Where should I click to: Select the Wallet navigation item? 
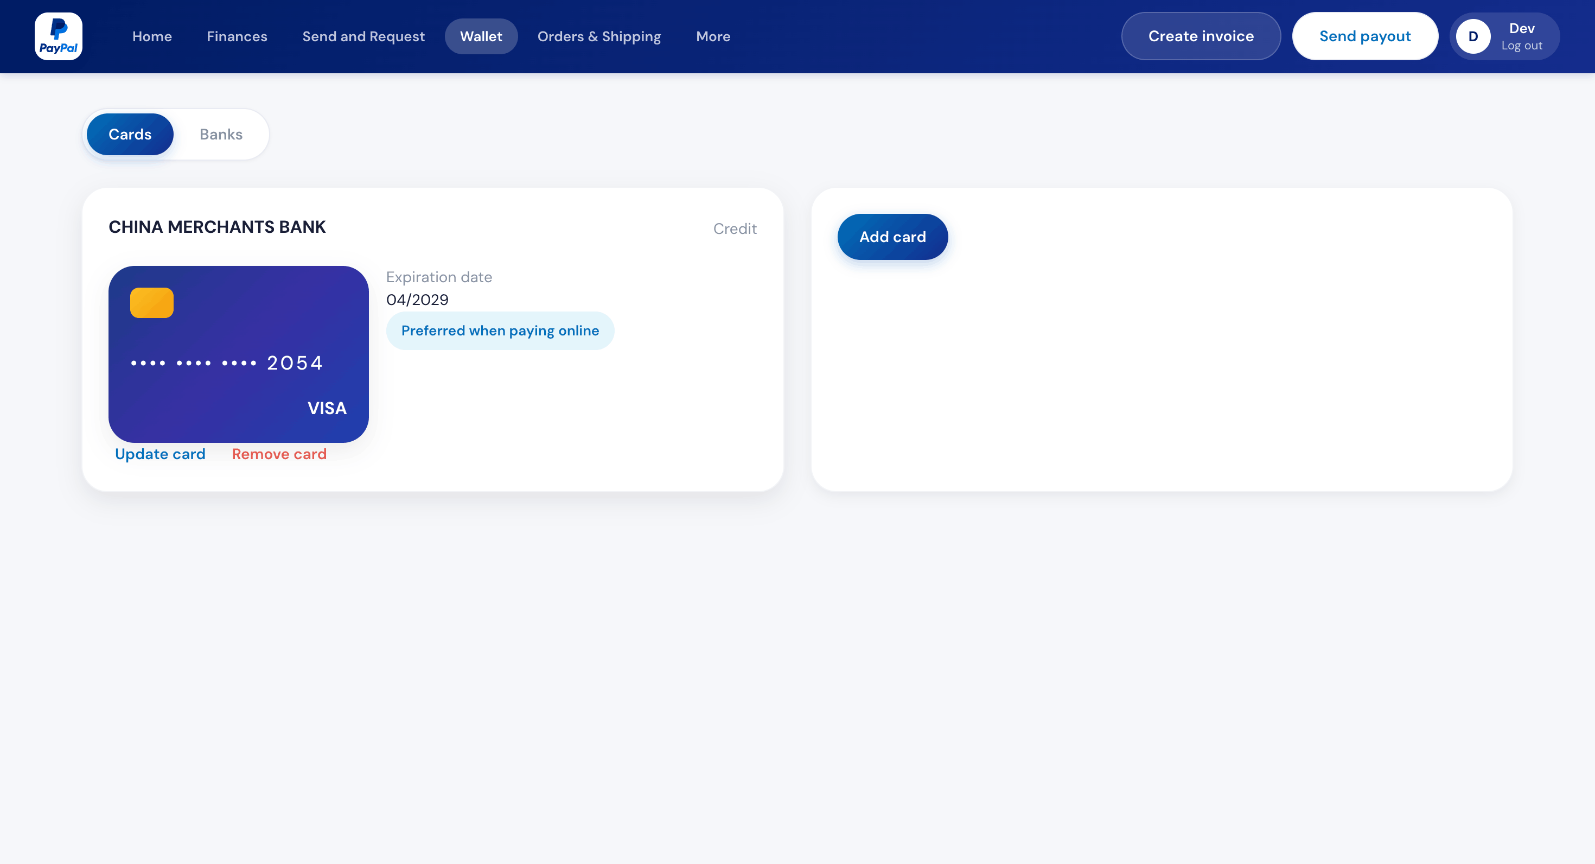click(x=481, y=36)
